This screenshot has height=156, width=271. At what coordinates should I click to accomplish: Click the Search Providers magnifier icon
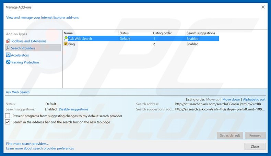pos(8,48)
